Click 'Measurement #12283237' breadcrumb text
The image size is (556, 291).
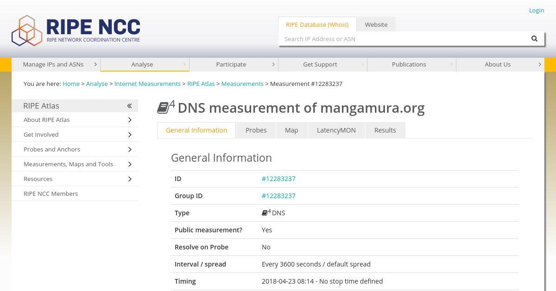(306, 84)
